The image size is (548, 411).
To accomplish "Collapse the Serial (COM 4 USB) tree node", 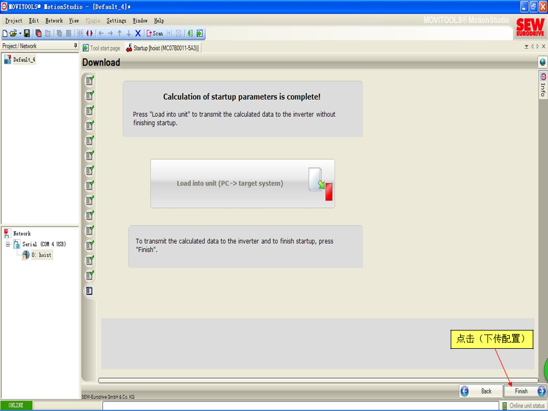I will click(x=8, y=244).
